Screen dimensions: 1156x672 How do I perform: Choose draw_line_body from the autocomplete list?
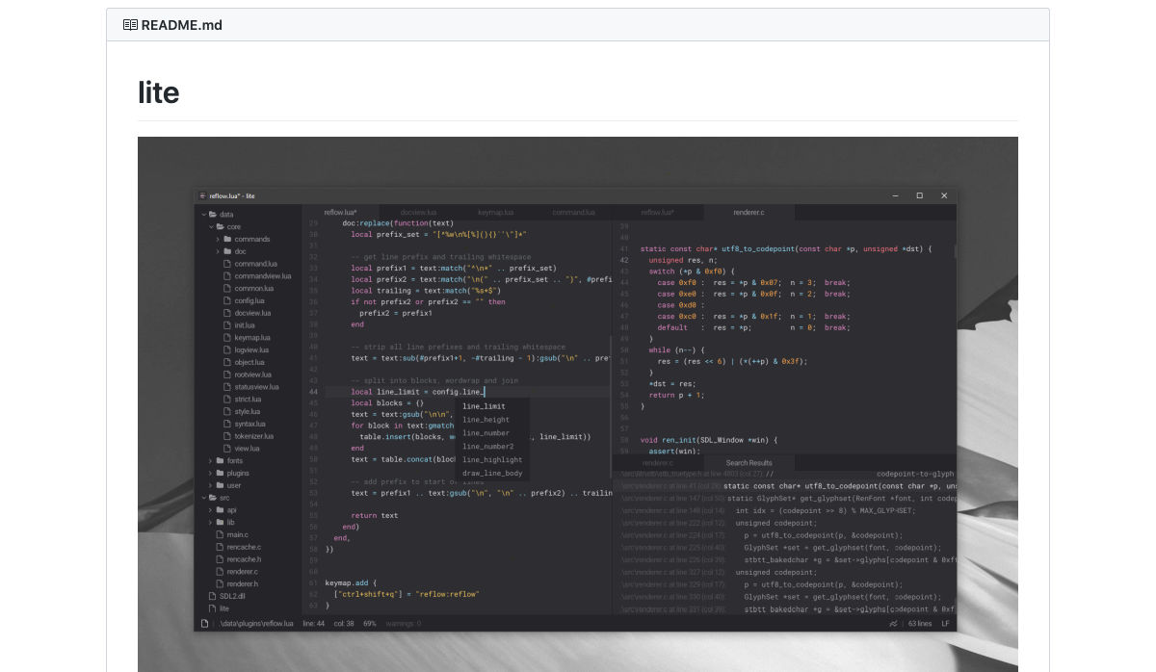[x=493, y=474]
